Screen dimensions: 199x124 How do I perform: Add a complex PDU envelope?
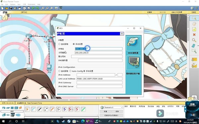click(x=194, y=65)
